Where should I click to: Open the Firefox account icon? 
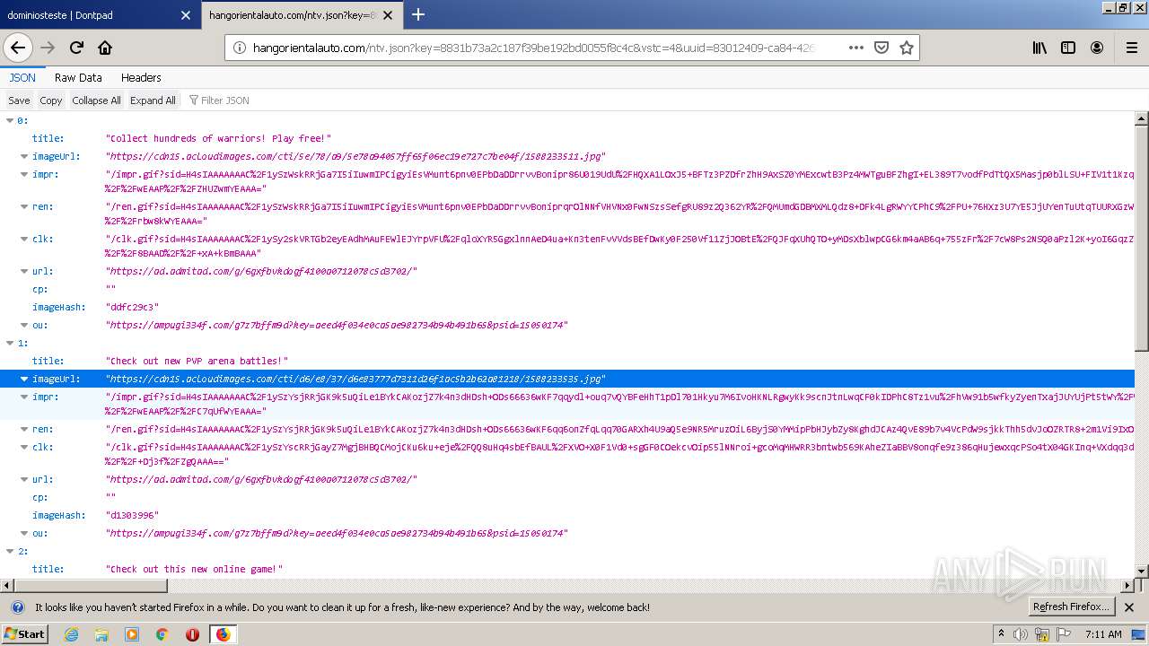pyautogui.click(x=1097, y=48)
